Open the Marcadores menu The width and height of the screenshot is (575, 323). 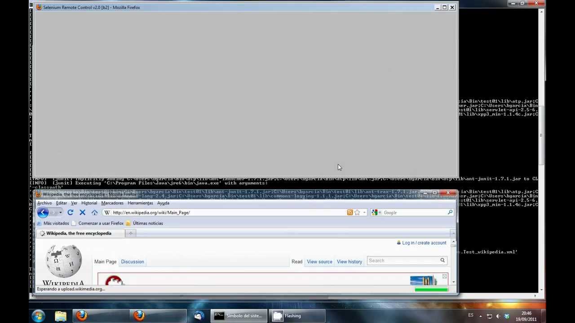point(112,203)
